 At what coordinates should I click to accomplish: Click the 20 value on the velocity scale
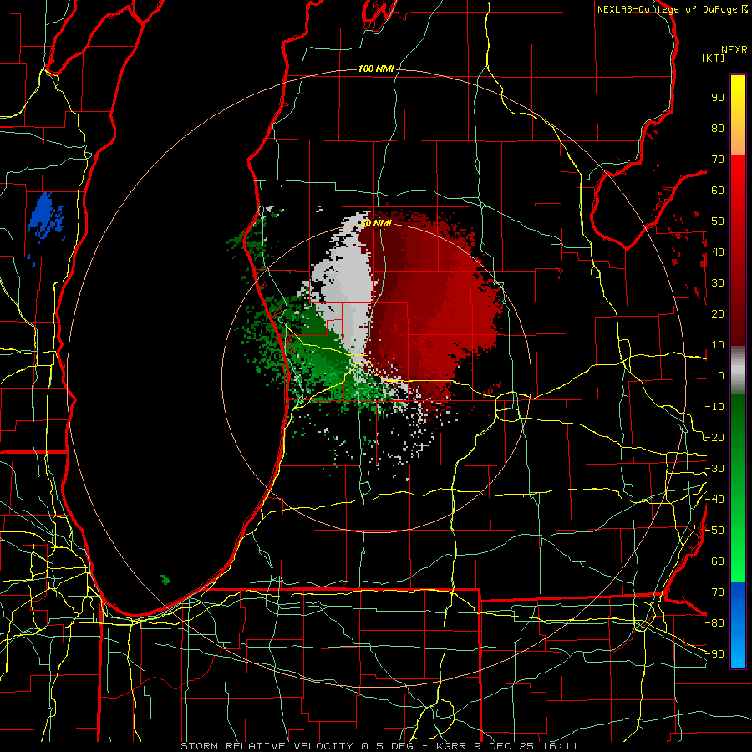(718, 313)
